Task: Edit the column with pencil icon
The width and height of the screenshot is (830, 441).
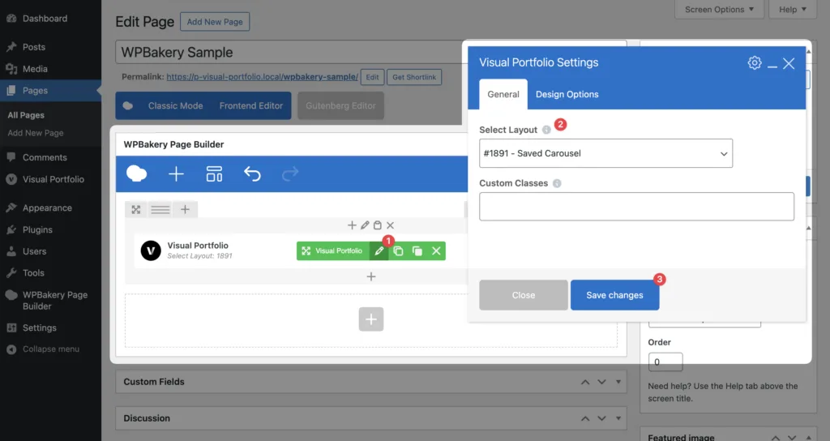Action: [365, 225]
